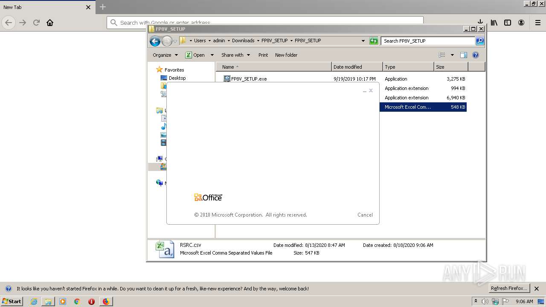
Task: Open a new Firefox tab with plus
Action: point(103,7)
